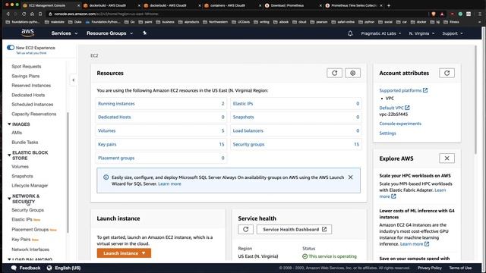This screenshot has width=486, height=273.
Task: Open the Running instances link
Action: click(x=116, y=104)
